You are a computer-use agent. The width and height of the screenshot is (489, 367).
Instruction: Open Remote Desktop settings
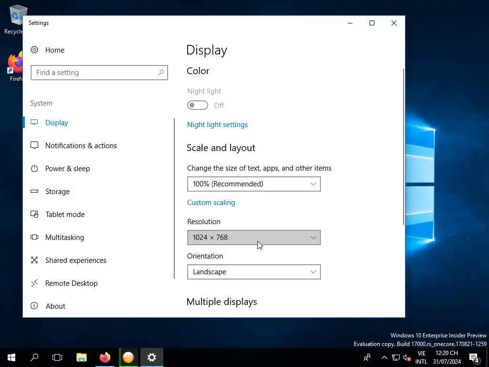tap(72, 283)
